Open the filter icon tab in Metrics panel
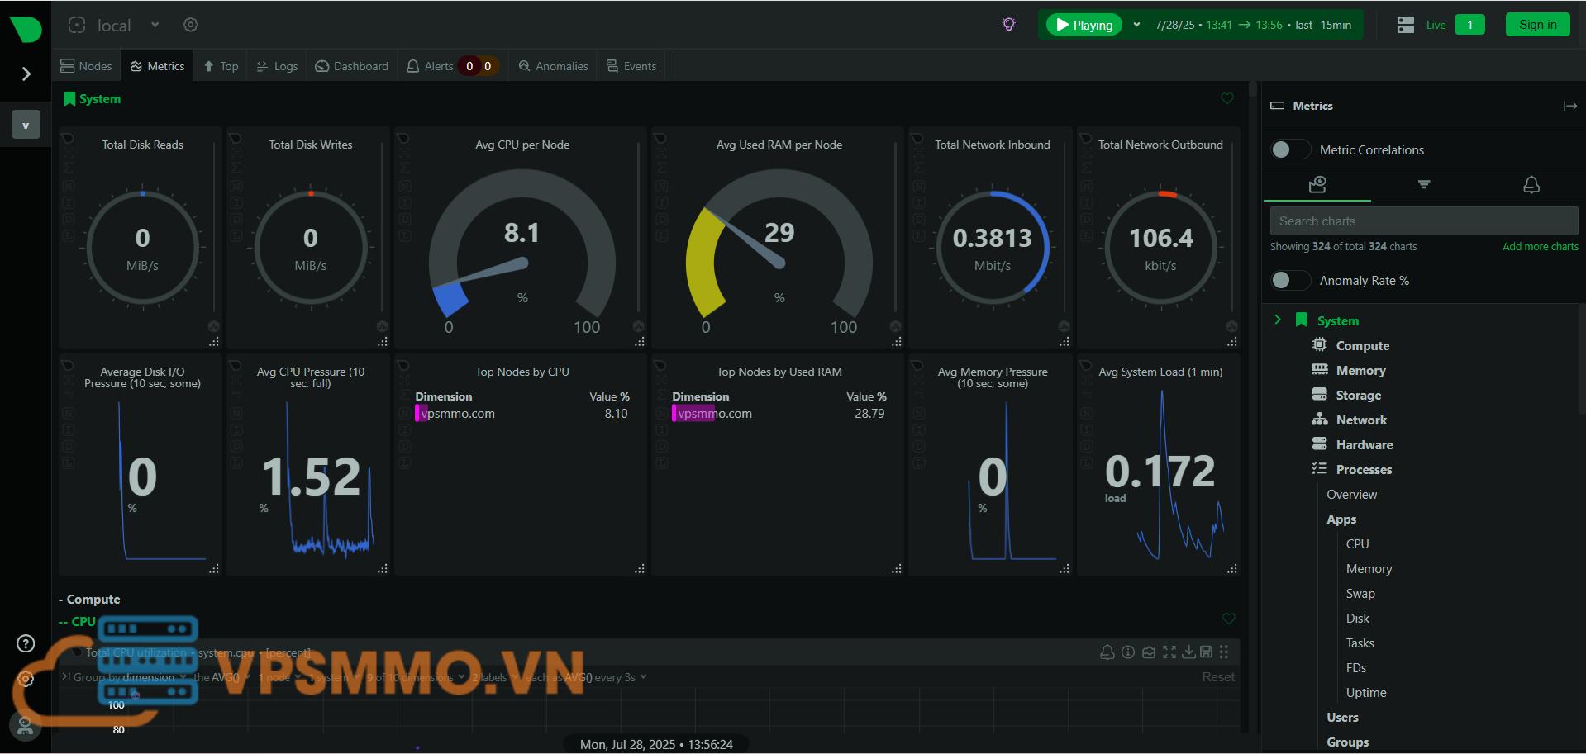This screenshot has width=1586, height=754. (x=1423, y=185)
